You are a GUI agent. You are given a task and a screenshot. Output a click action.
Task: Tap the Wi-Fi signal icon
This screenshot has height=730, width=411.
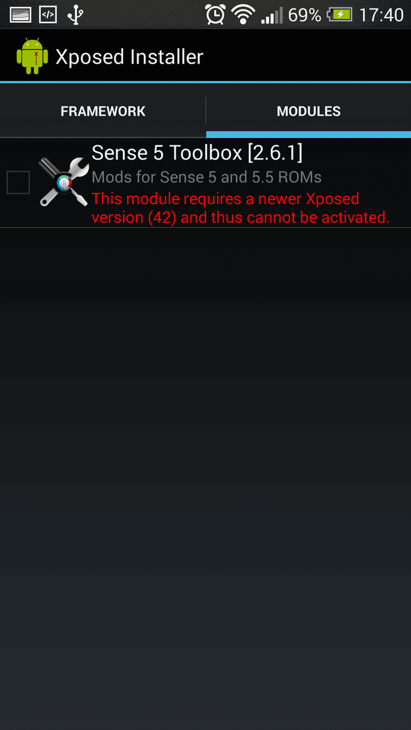pyautogui.click(x=243, y=14)
